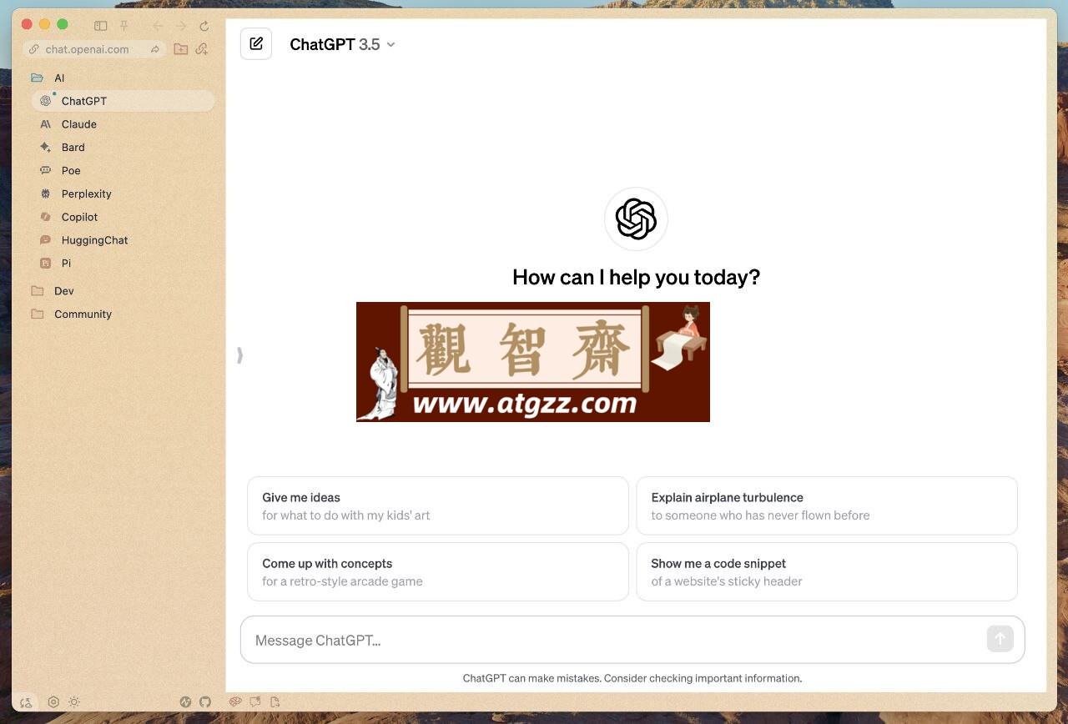Go back with the left arrow
Screen dimensions: 1068x724
[158, 26]
